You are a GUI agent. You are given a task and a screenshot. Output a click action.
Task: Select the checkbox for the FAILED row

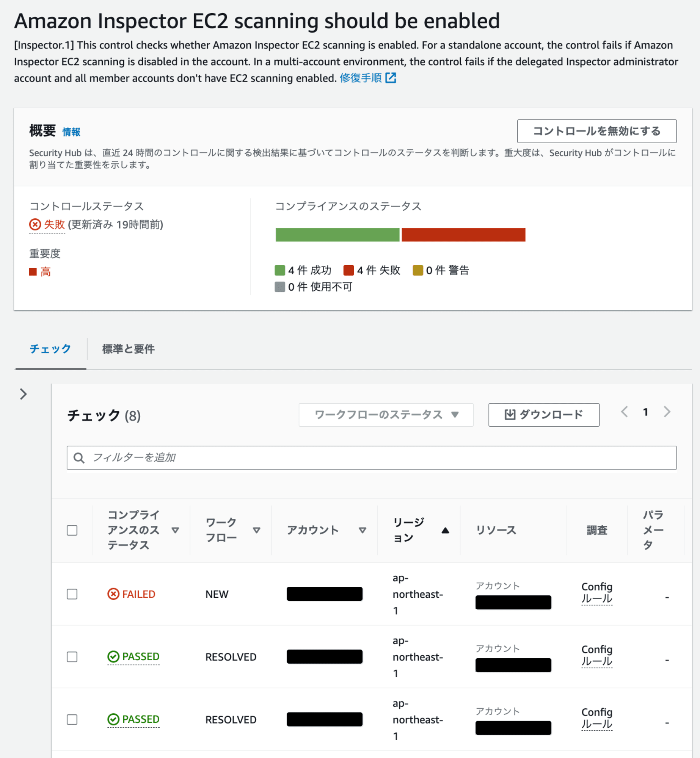point(72,594)
